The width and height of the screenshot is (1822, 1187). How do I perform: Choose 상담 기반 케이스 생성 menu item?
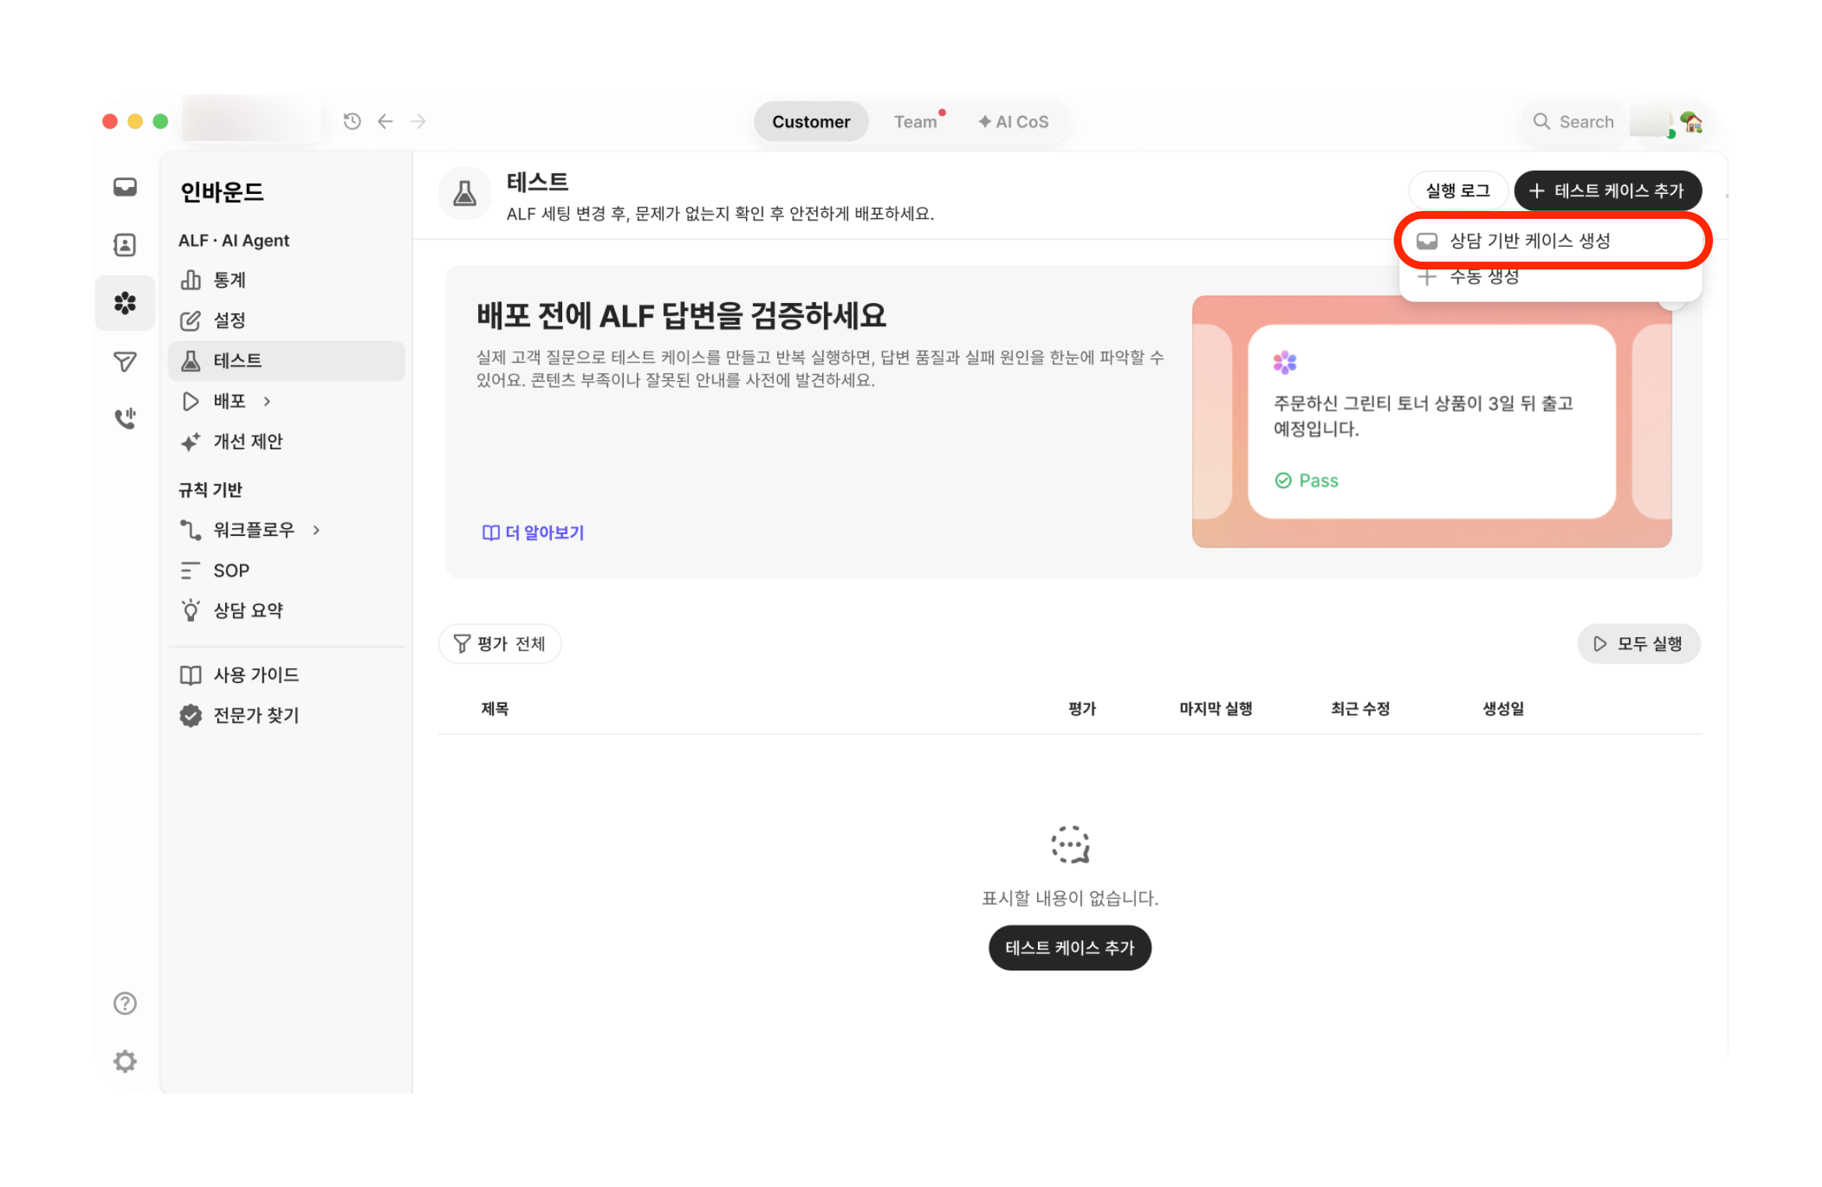pyautogui.click(x=1551, y=241)
